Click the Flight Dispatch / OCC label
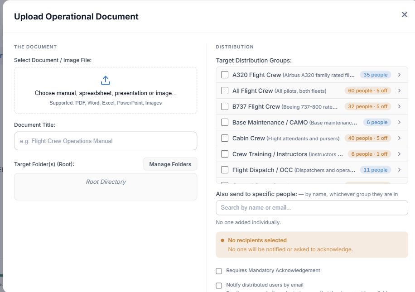The width and height of the screenshot is (415, 292). point(262,170)
